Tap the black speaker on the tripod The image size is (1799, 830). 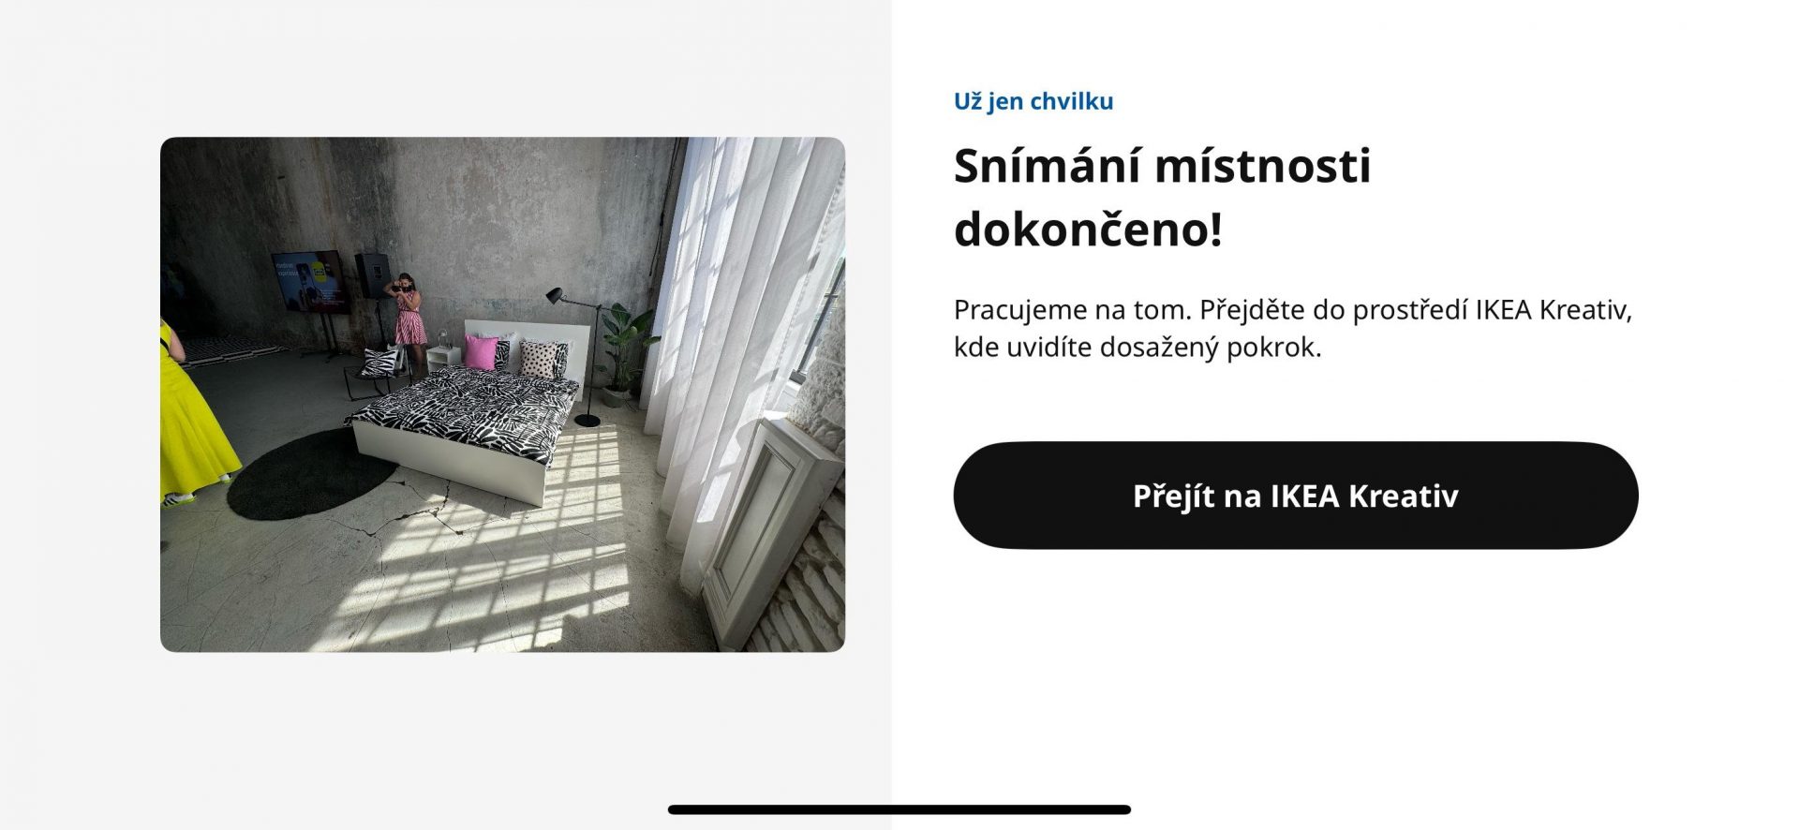[372, 275]
